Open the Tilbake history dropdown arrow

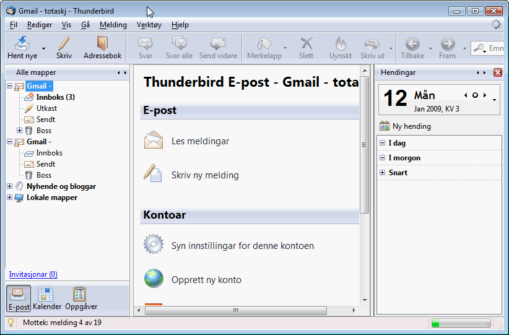pyautogui.click(x=430, y=49)
